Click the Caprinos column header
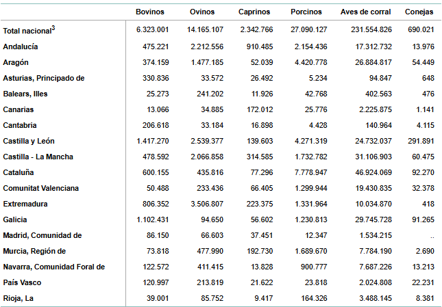Screen dimensions: 442x307 point(254,12)
